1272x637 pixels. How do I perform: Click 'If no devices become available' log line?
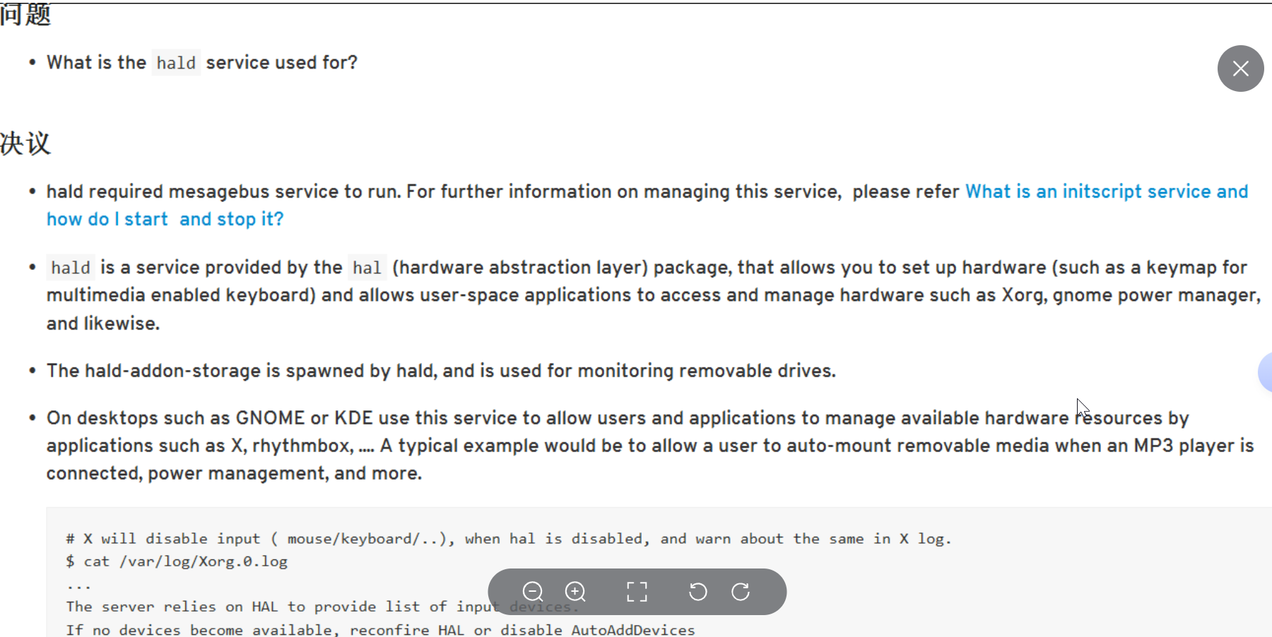[382, 629]
